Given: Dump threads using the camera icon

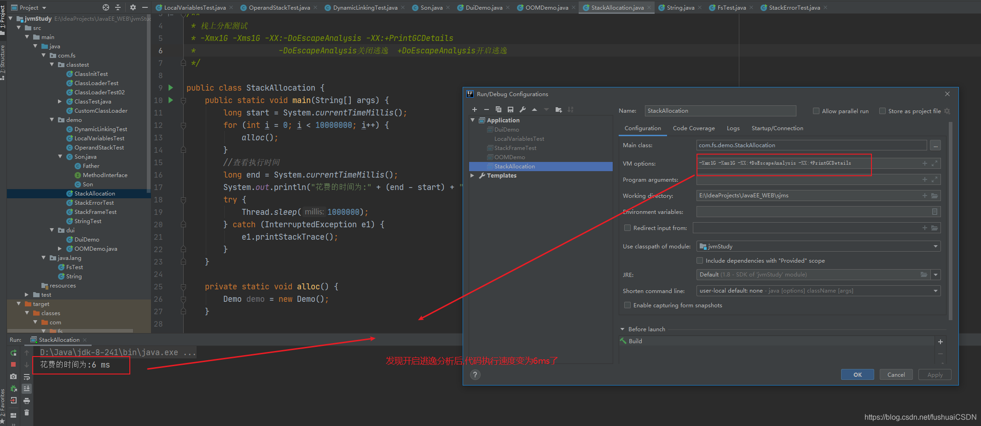Looking at the screenshot, I should click(x=13, y=376).
